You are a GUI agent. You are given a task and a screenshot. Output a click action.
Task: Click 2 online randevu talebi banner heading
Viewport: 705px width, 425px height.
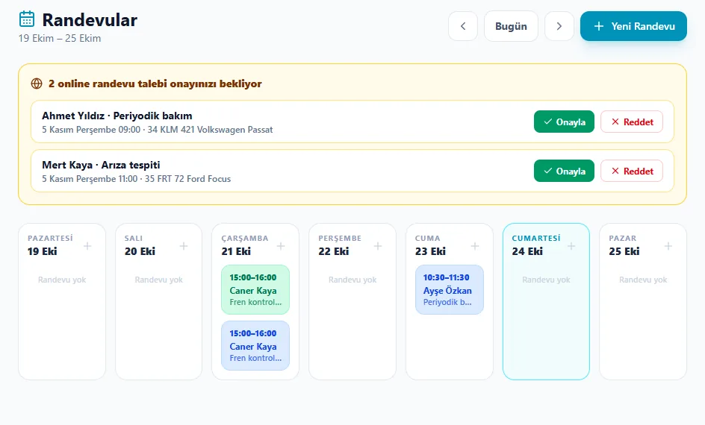(x=155, y=84)
